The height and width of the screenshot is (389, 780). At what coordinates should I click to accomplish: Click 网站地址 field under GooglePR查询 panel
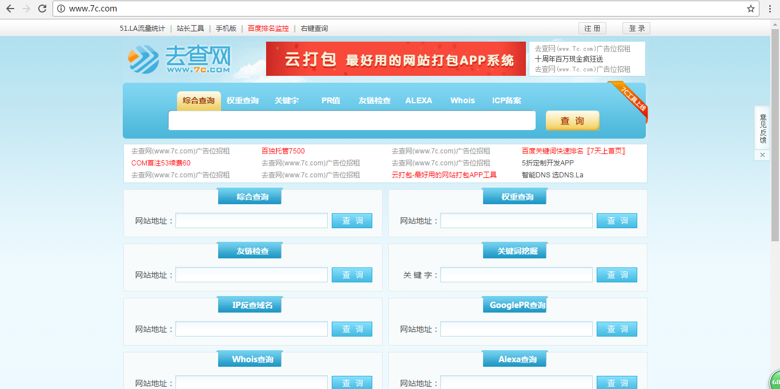click(x=516, y=329)
